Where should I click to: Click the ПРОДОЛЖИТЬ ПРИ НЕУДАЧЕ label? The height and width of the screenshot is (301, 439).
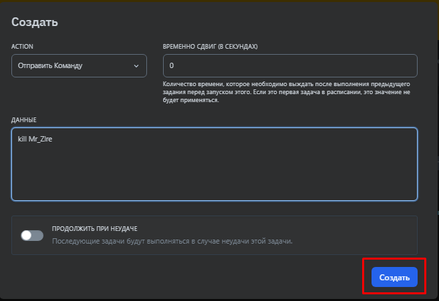coord(94,228)
